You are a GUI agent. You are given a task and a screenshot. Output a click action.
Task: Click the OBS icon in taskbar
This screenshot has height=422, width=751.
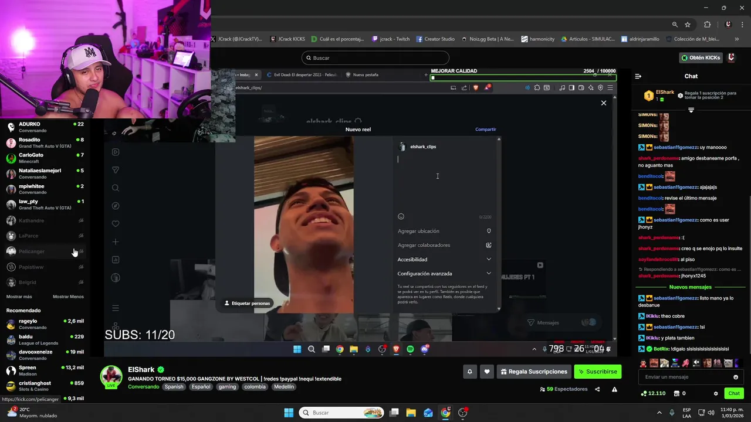463,413
